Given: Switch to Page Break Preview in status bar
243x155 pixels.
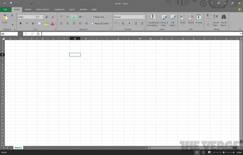Looking at the screenshot, I should (210, 152).
